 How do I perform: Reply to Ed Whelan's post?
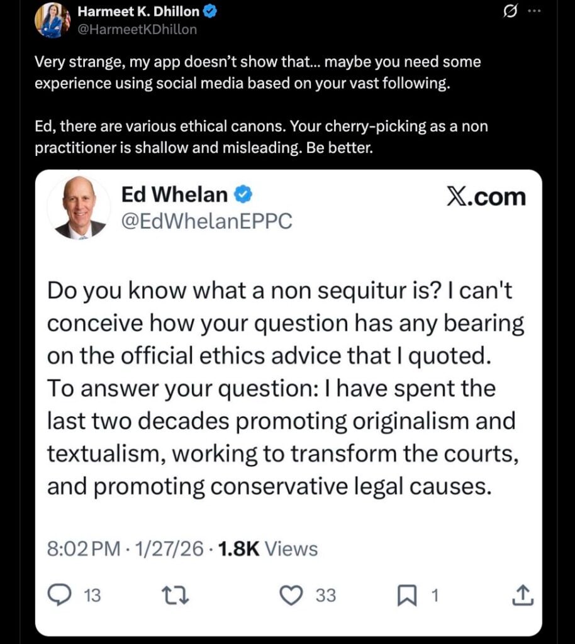coord(60,594)
